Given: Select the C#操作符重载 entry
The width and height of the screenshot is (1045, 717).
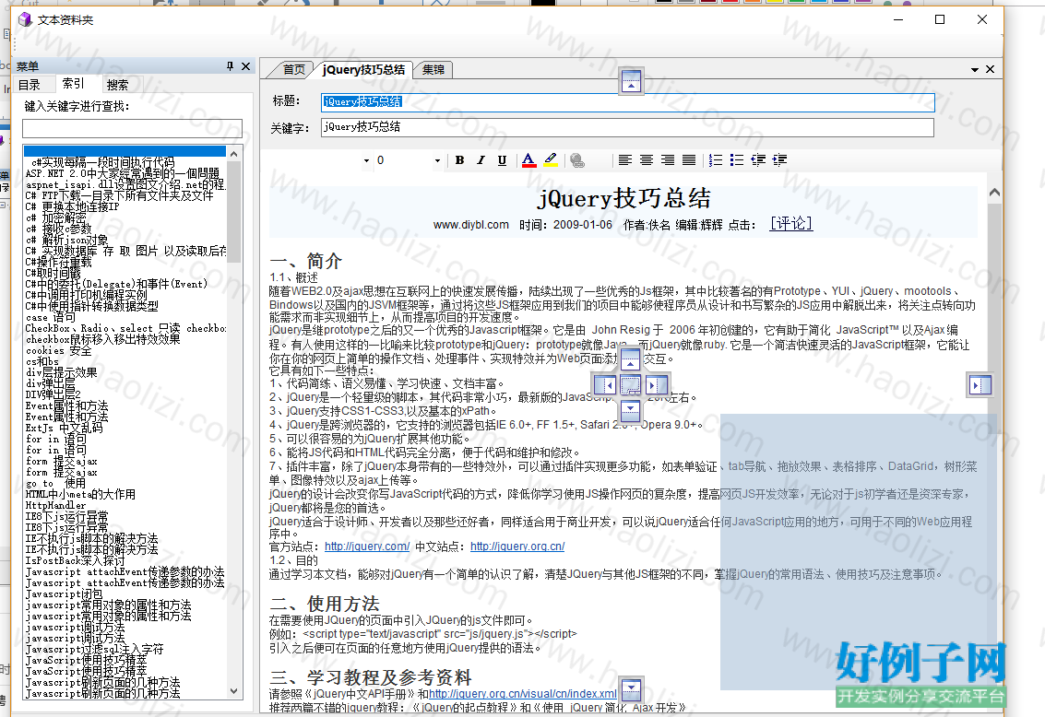Looking at the screenshot, I should 59,262.
